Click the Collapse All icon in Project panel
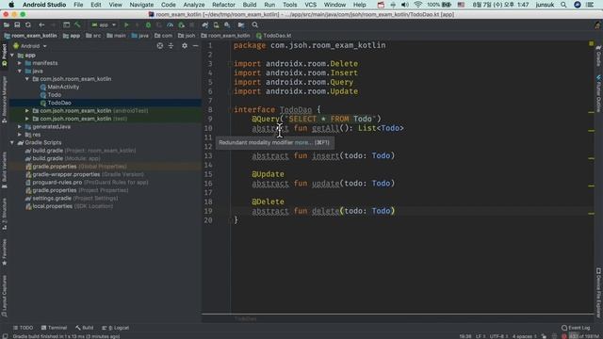The width and height of the screenshot is (603, 339). coord(171,46)
